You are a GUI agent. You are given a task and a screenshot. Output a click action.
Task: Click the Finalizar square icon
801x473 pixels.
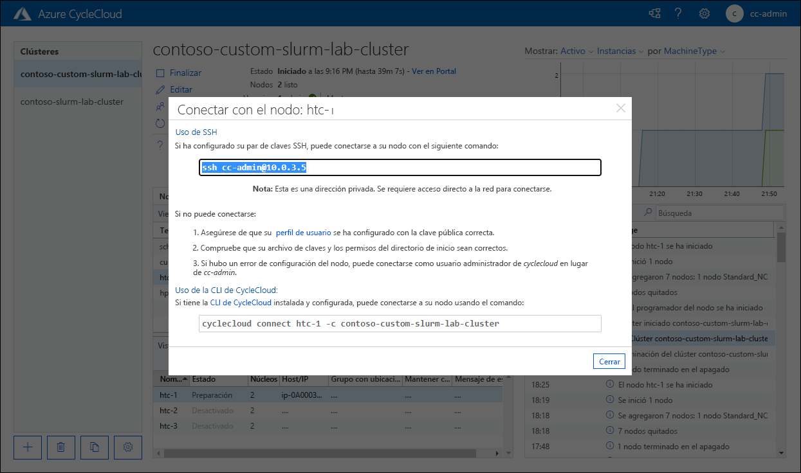[x=160, y=72]
